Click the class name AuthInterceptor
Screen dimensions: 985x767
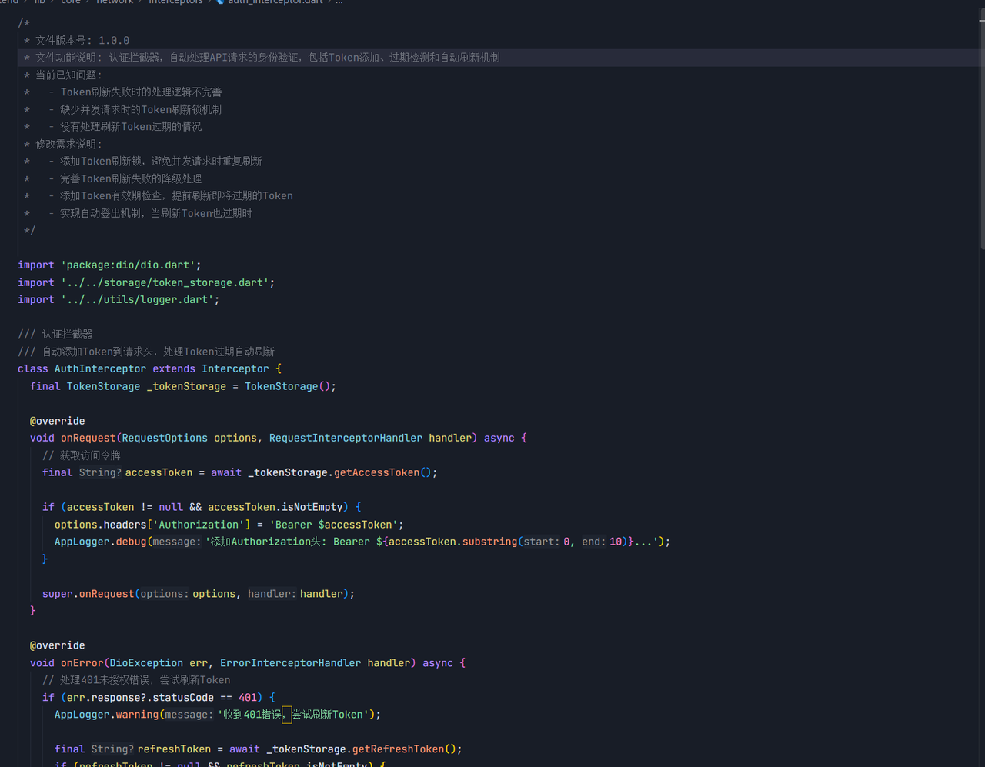pyautogui.click(x=100, y=368)
